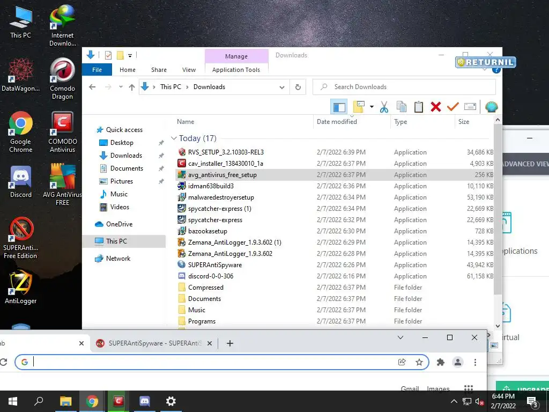Image resolution: width=549 pixels, height=412 pixels.
Task: Select Network in navigation pane
Action: coord(118,259)
